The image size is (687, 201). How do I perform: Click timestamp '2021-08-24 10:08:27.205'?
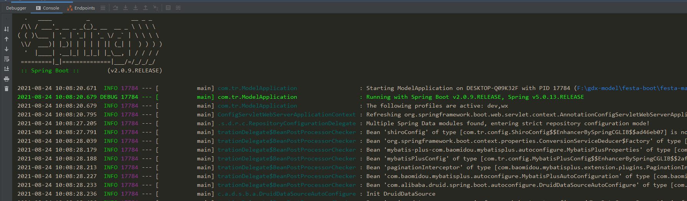point(57,123)
